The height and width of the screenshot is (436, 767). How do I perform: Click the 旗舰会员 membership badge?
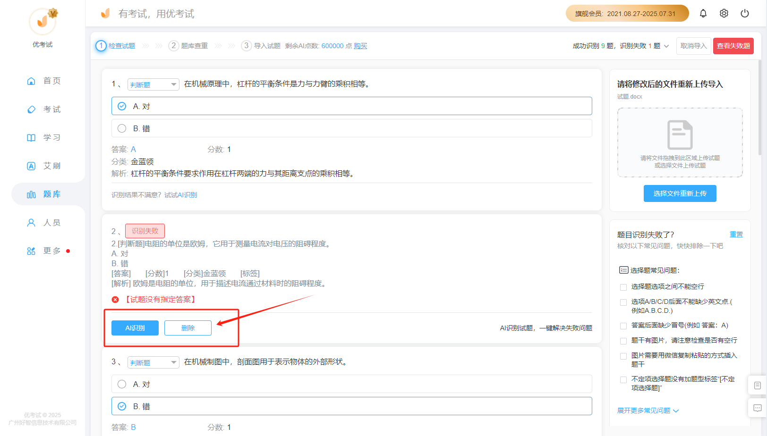pyautogui.click(x=627, y=13)
